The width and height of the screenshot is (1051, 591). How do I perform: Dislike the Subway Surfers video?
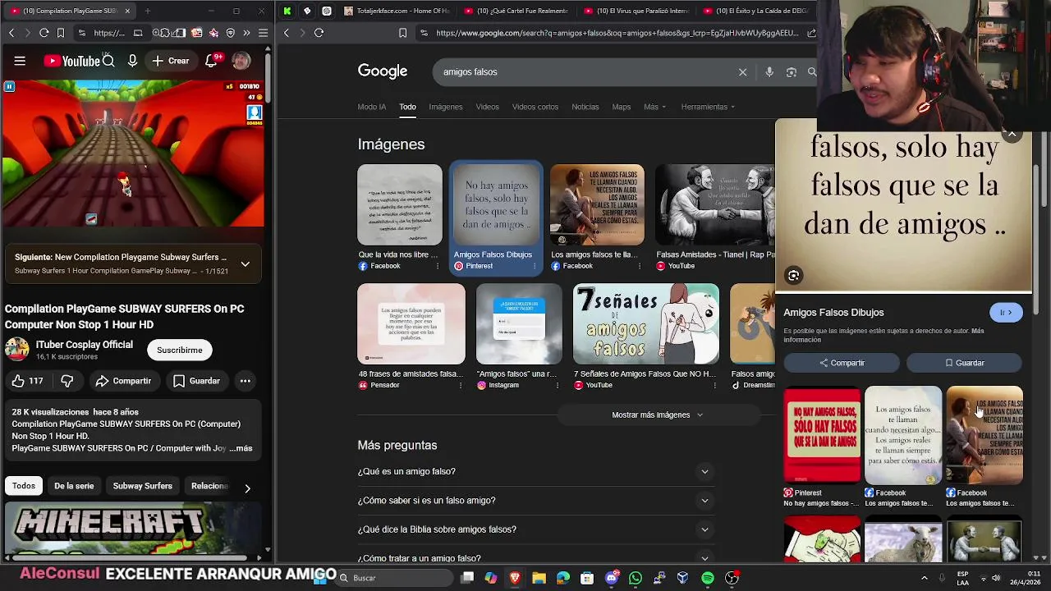click(67, 381)
